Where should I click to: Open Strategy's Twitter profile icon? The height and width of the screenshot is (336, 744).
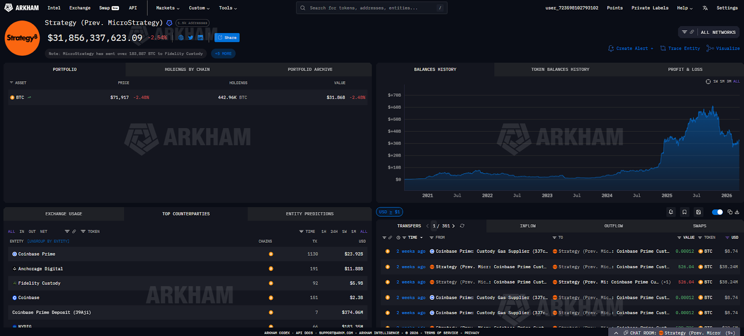point(191,38)
